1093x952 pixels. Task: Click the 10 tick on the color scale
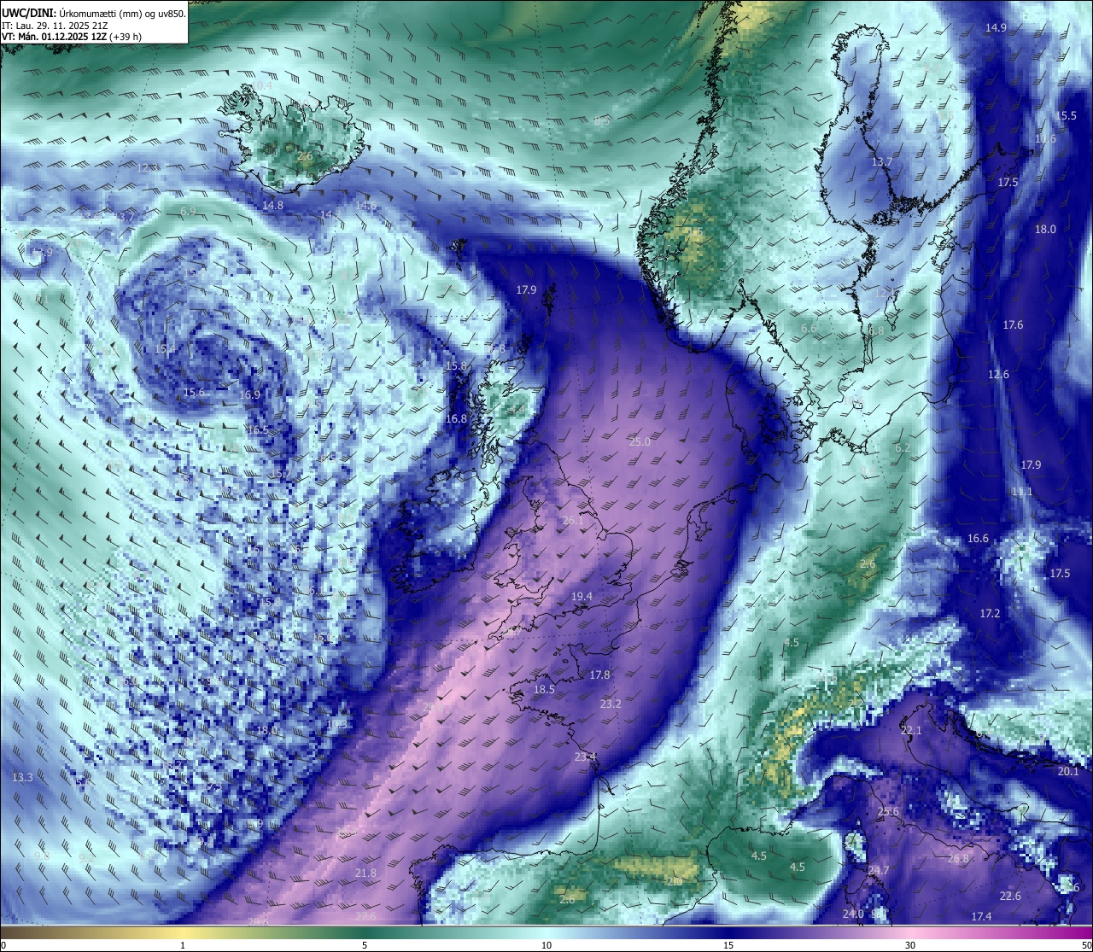[546, 945]
